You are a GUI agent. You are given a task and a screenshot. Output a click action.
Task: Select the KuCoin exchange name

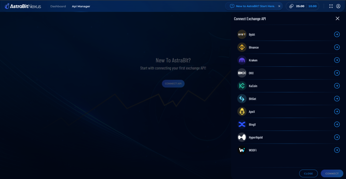click(253, 86)
